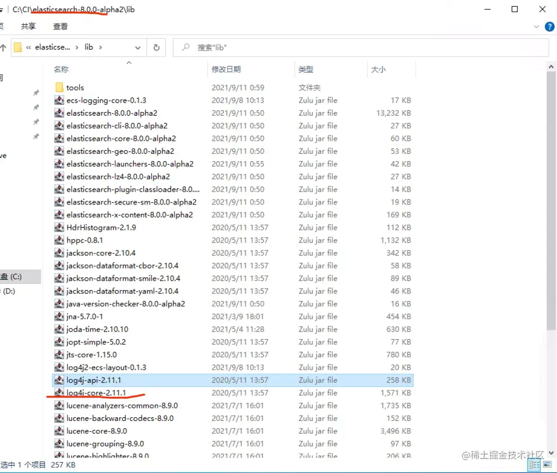
Task: Click scrollbar up arrow of file list
Action: pos(551,67)
